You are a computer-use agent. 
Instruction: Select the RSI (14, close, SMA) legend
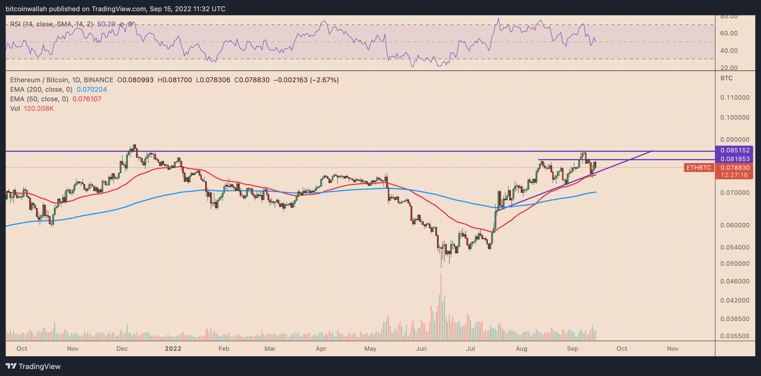51,24
